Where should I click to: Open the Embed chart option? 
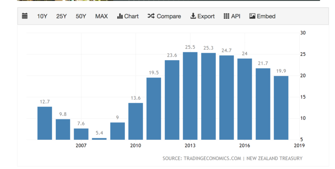[x=262, y=16]
